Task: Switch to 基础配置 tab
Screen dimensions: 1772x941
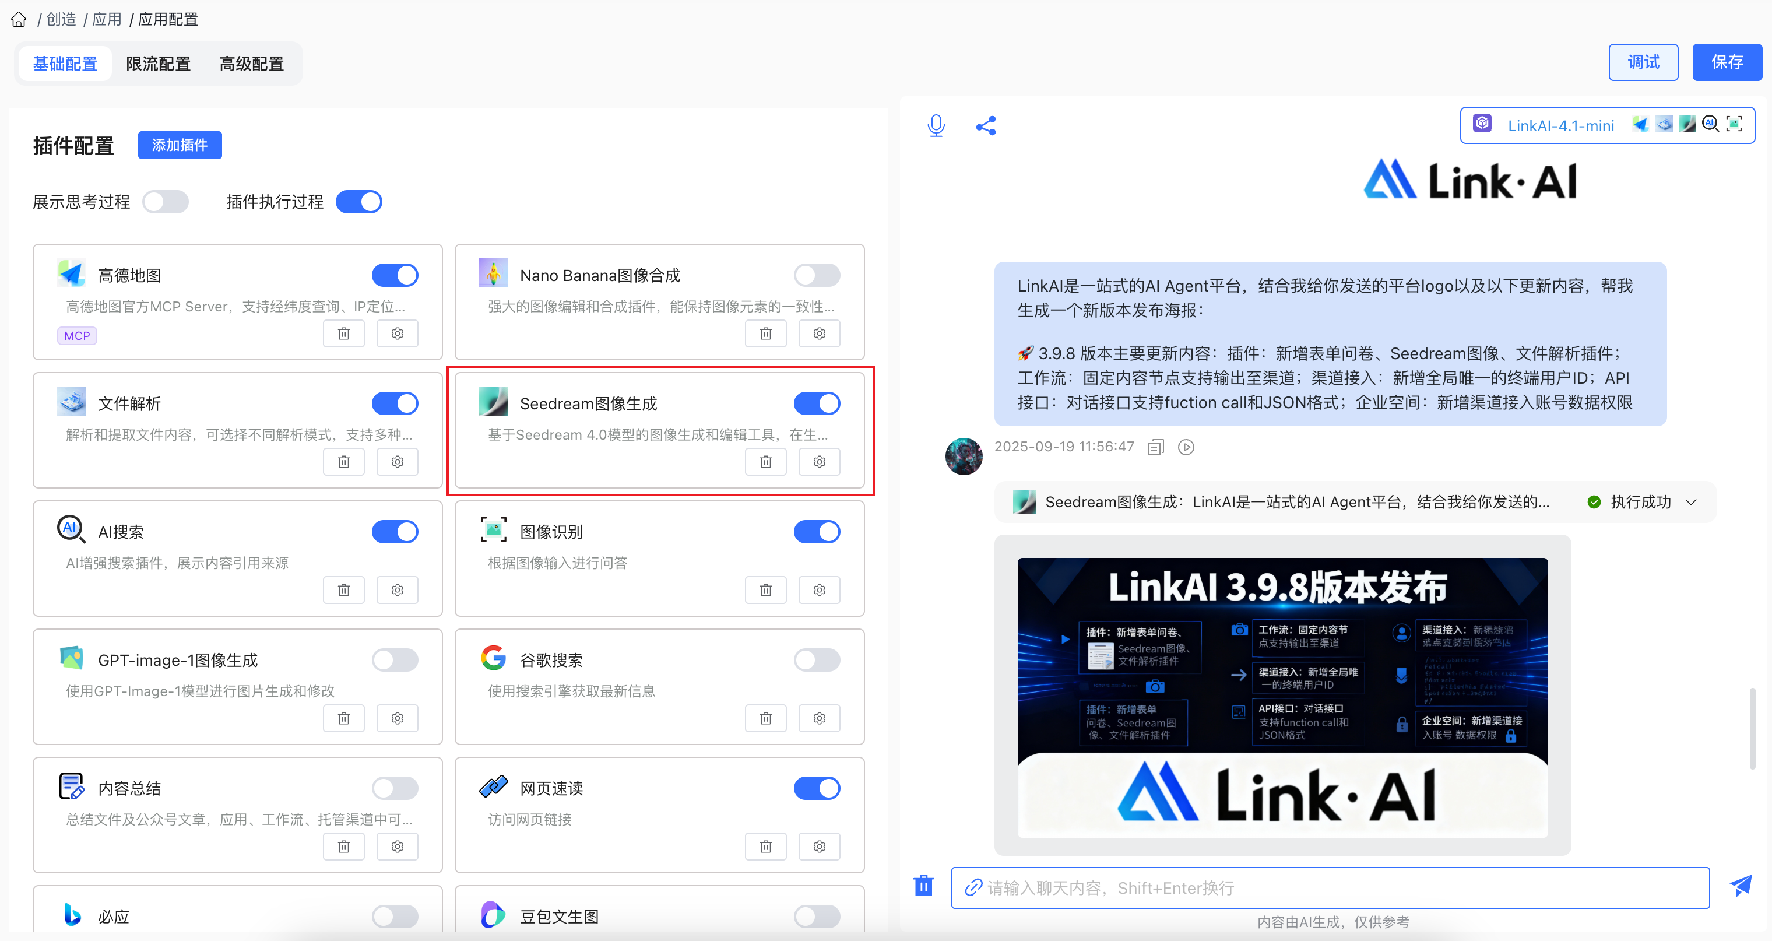Action: tap(65, 64)
